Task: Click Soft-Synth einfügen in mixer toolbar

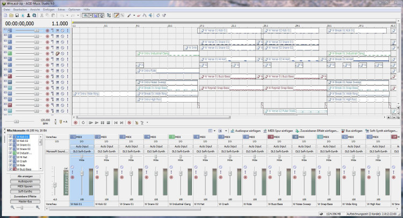Action: pos(381,130)
